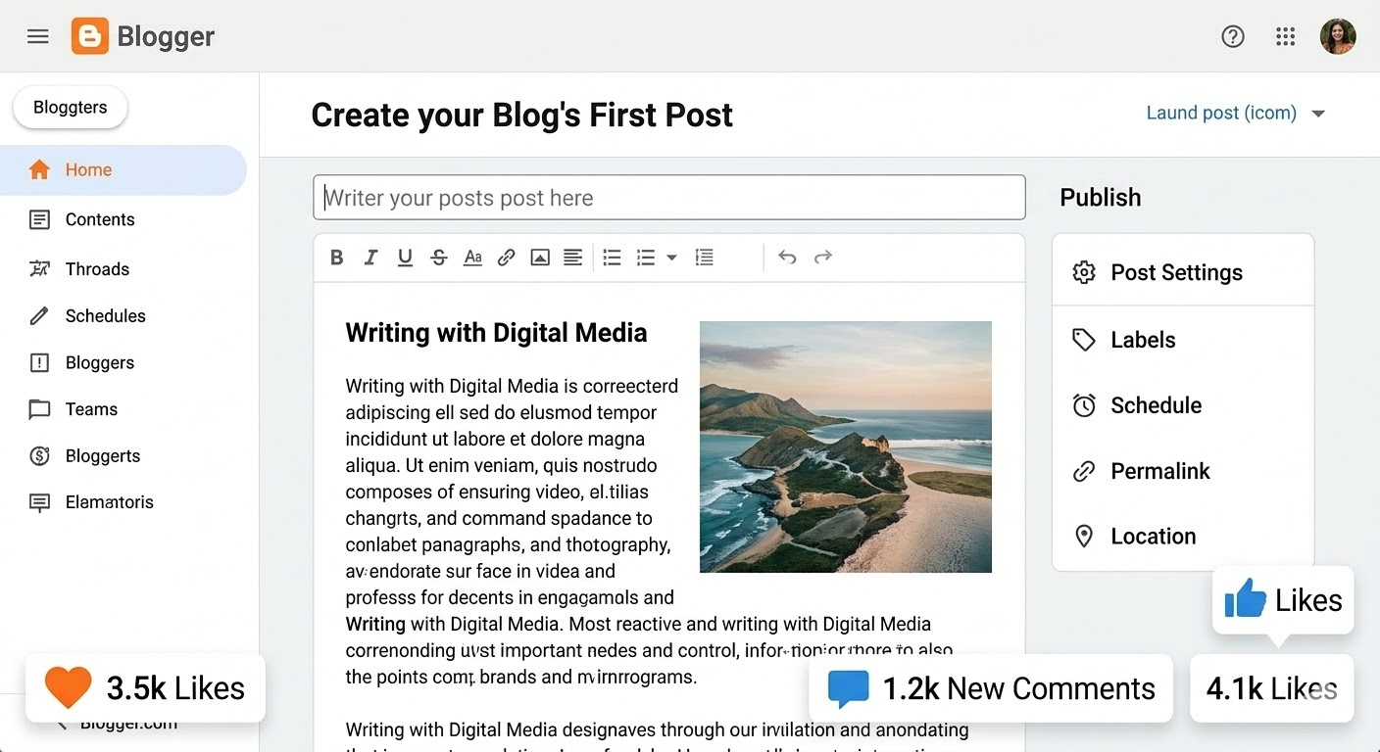Open the Laund post (icom) dropdown
Image resolution: width=1380 pixels, height=752 pixels.
(x=1236, y=113)
